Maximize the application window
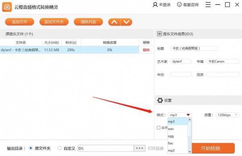The height and width of the screenshot is (156, 242). pyautogui.click(x=227, y=4)
